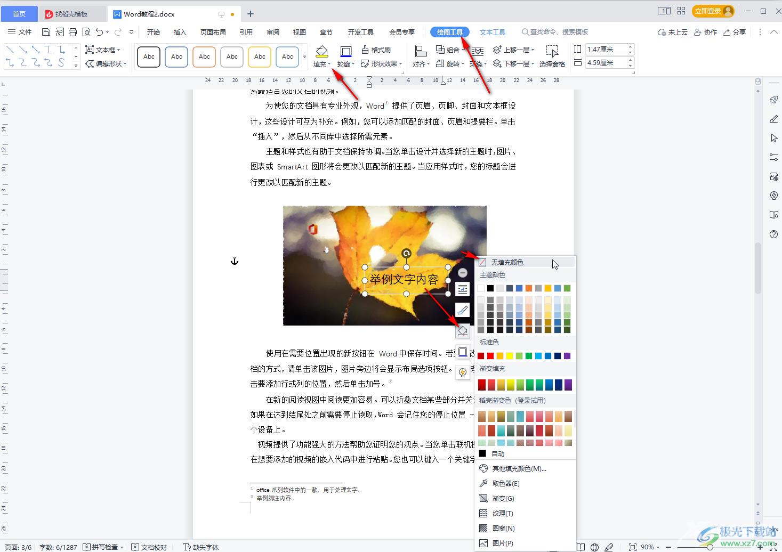The image size is (782, 552).
Task: Click the Save icon in quick access bar
Action: point(46,32)
